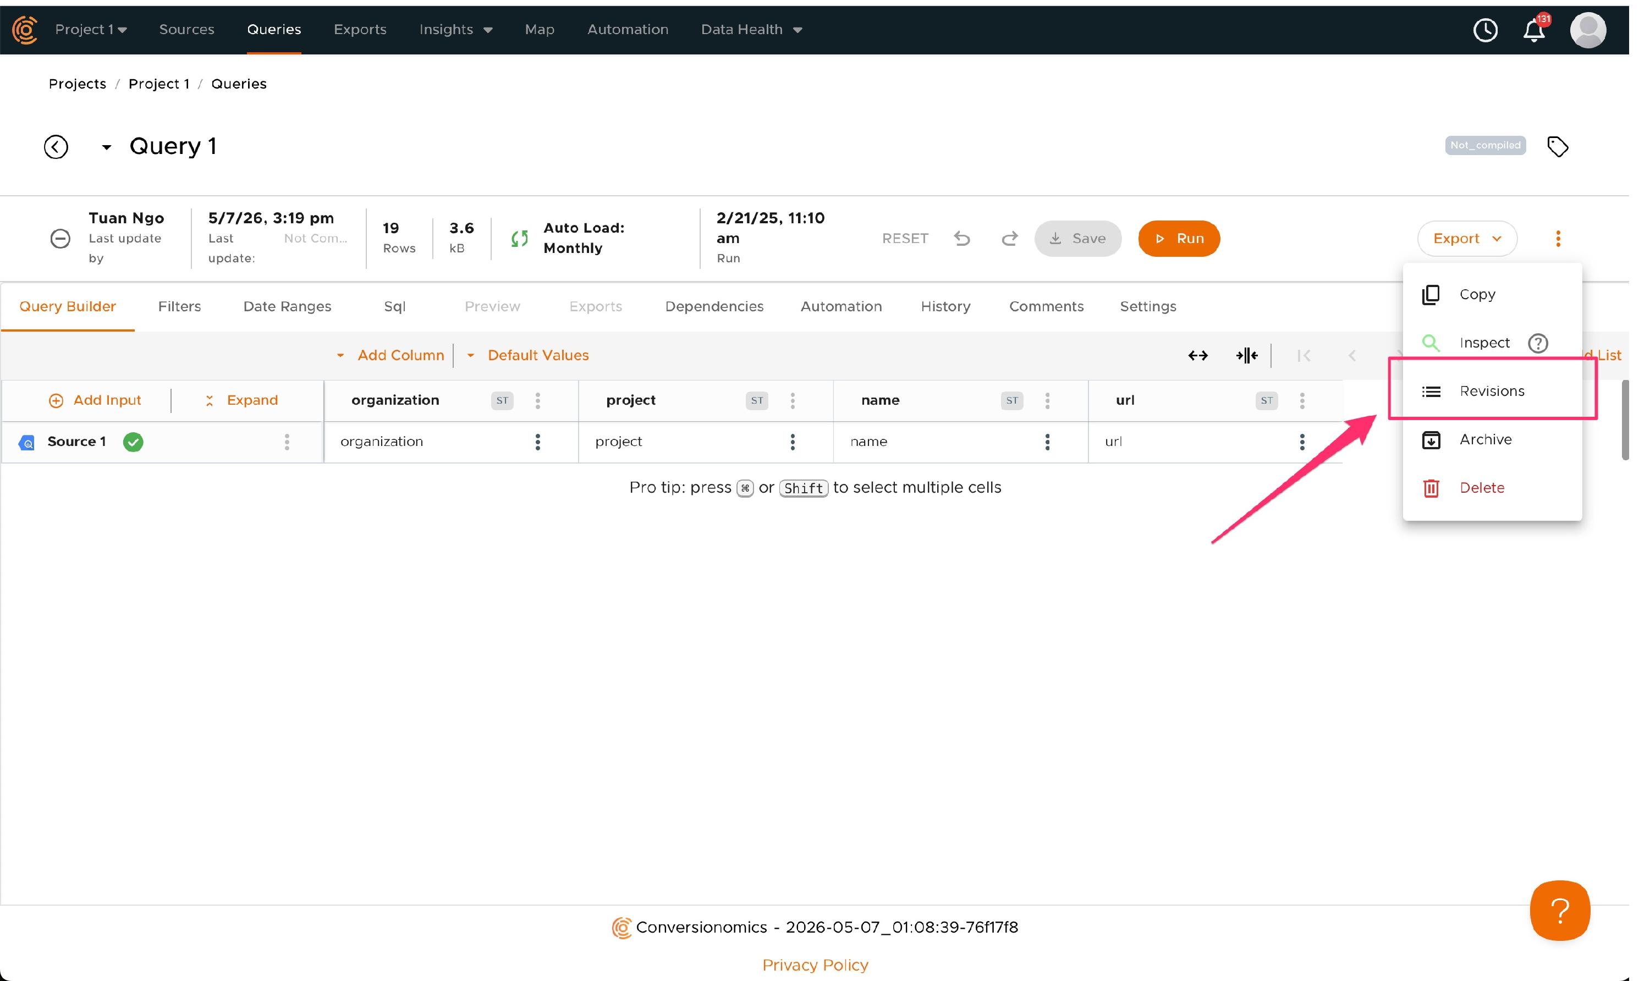Open the Privacy Policy link
This screenshot has width=1650, height=981.
815,965
